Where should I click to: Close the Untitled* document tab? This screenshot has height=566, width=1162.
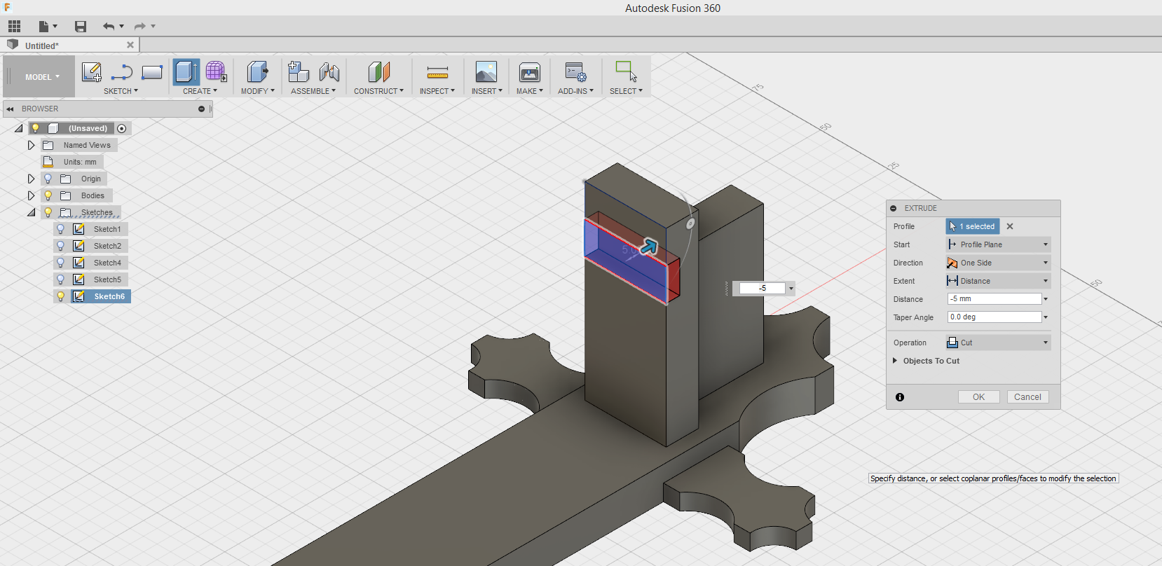(130, 45)
